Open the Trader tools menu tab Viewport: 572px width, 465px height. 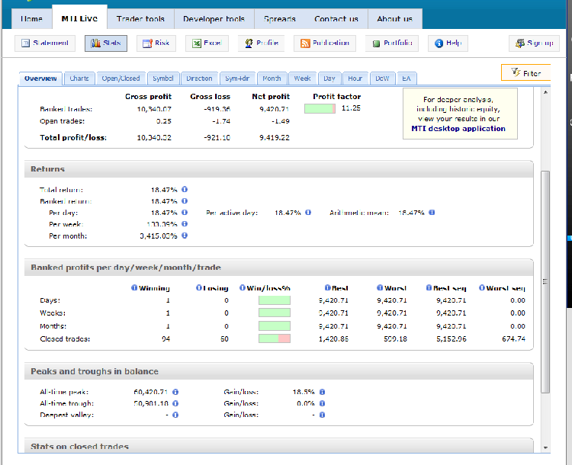[x=140, y=18]
